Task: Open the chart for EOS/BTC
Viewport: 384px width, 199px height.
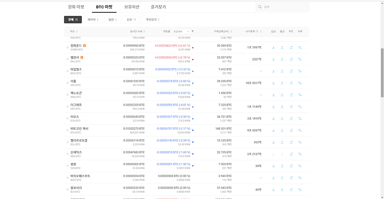Action: (291, 118)
